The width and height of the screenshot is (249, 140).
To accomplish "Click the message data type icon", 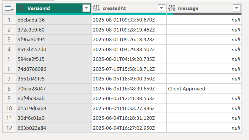I will [172, 8].
